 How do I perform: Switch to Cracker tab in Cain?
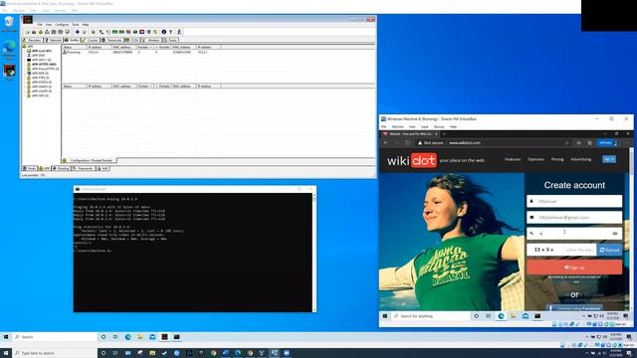coord(91,40)
